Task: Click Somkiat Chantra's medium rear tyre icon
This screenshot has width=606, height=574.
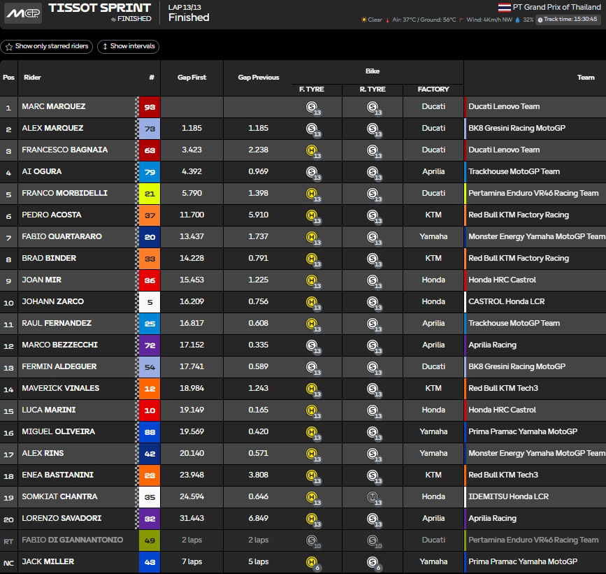Action: point(372,497)
